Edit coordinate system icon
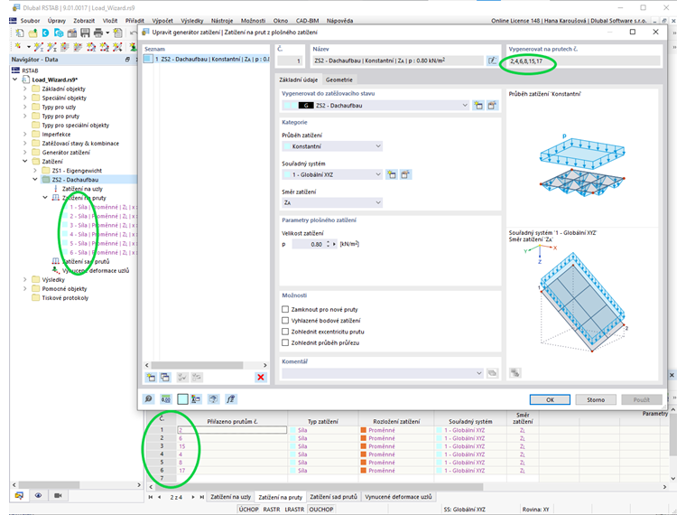This screenshot has width=686, height=515. click(405, 174)
